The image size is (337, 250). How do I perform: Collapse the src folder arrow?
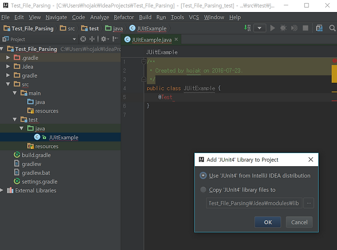click(8, 84)
